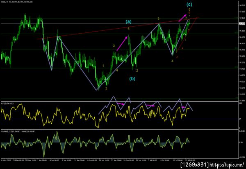Click the 93.670 price axis value
Image resolution: width=246 pixels, height=169 pixels.
242,88
